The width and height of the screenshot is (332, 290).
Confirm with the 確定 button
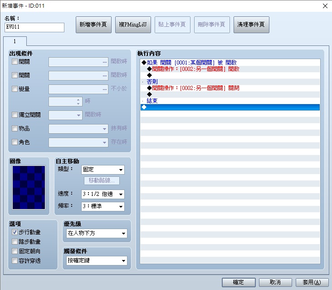239,282
